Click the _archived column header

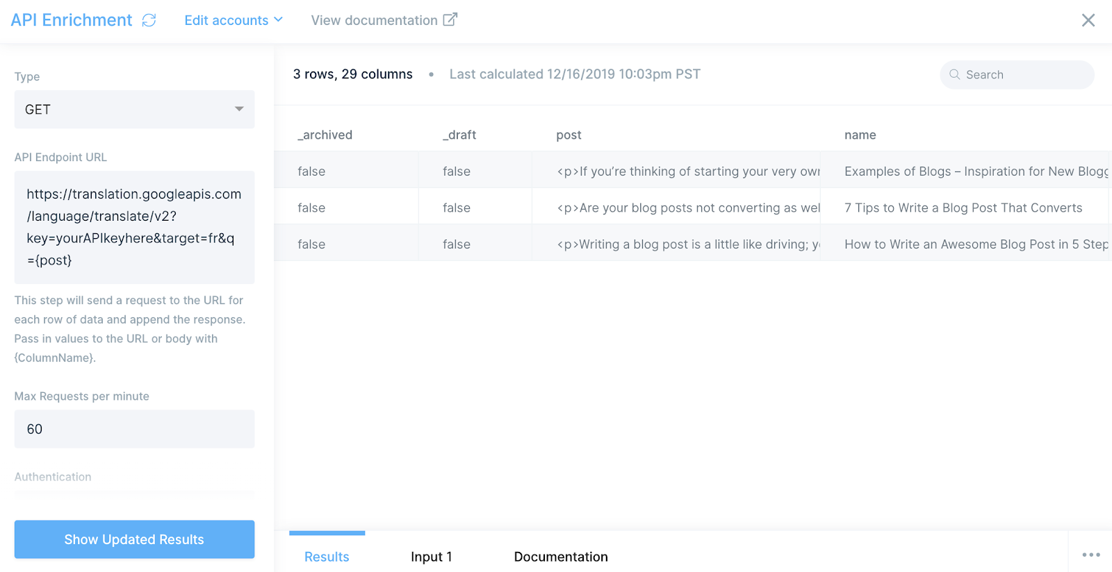click(325, 135)
